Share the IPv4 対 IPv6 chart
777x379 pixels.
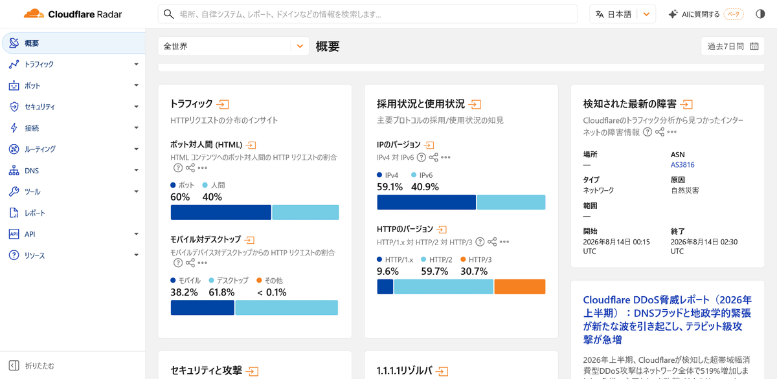tap(434, 157)
